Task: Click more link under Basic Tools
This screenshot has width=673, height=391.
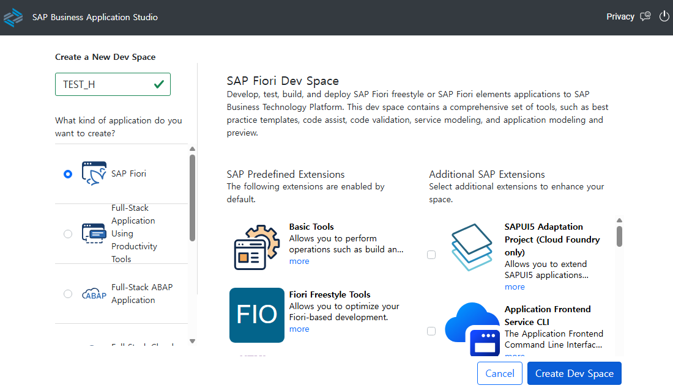Action: point(299,261)
